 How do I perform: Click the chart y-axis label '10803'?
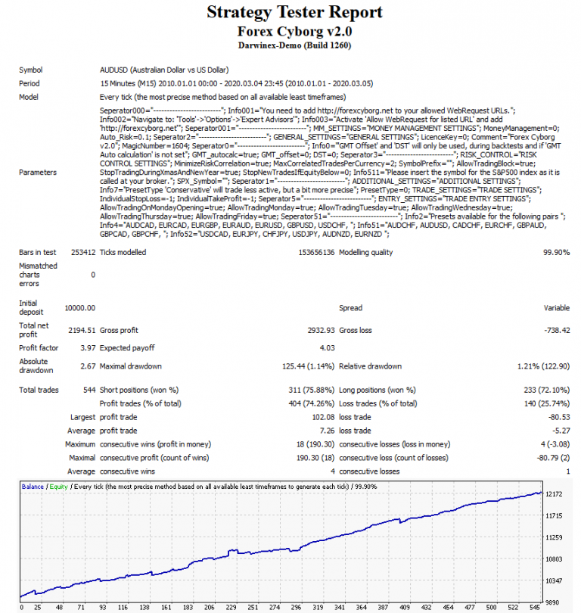554,559
